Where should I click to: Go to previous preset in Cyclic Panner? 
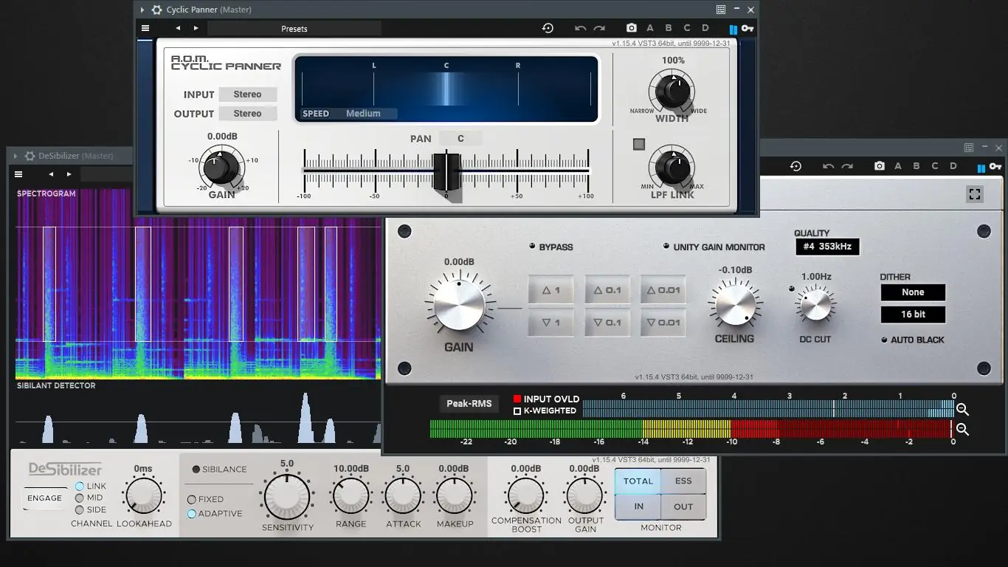pos(178,28)
